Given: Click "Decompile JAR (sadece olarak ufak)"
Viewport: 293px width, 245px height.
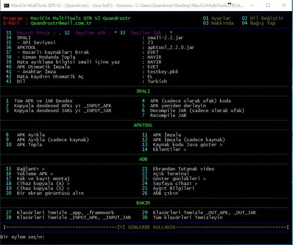Looking at the screenshot, I should click(197, 111).
